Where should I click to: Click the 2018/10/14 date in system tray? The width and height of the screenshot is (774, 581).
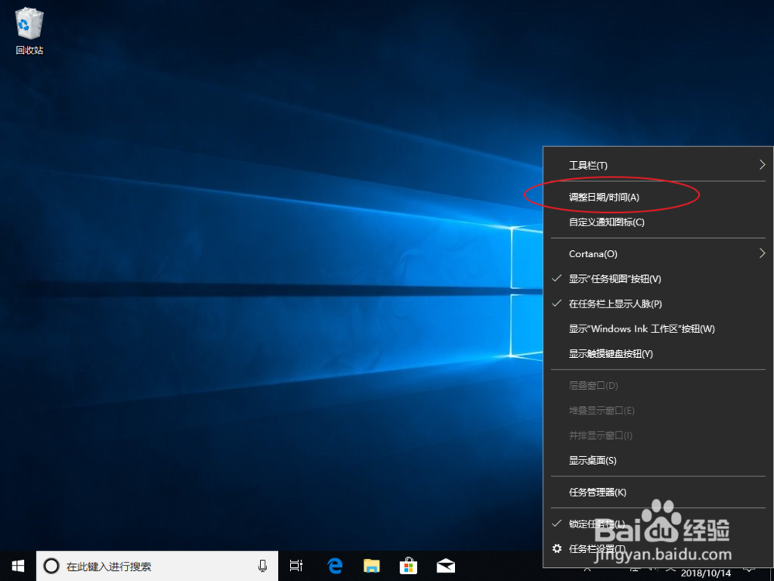[706, 573]
